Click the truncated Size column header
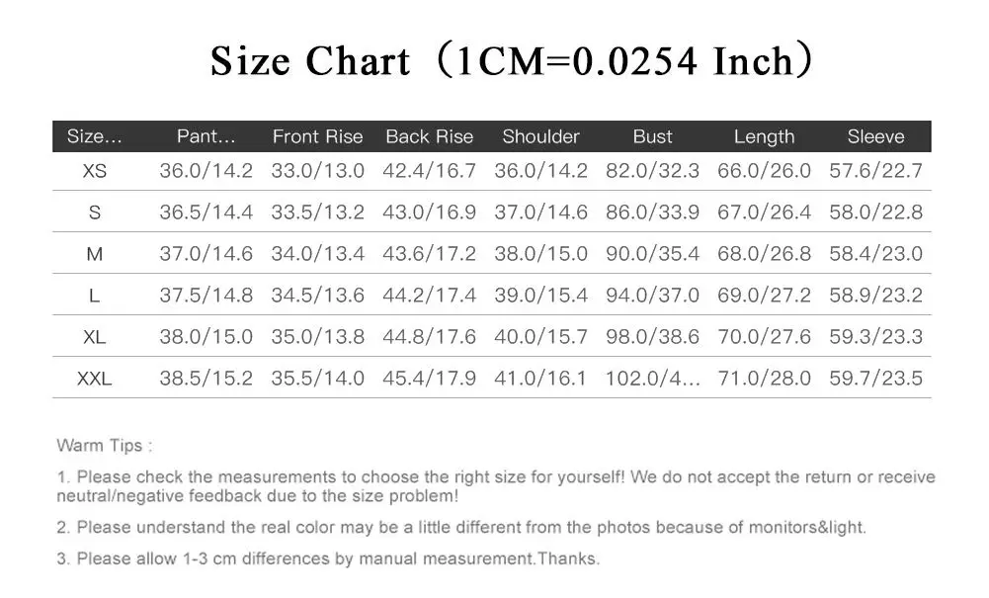The width and height of the screenshot is (989, 598). click(x=95, y=136)
